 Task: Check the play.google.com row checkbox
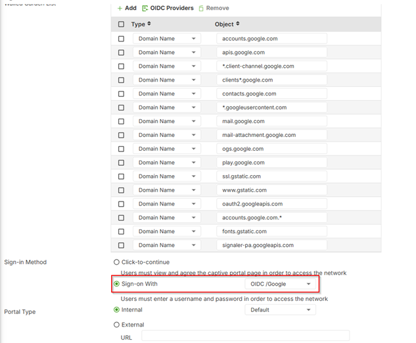121,163
